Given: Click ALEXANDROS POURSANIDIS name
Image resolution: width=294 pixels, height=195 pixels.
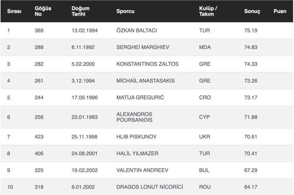Looking at the screenshot, I should click(134, 117).
